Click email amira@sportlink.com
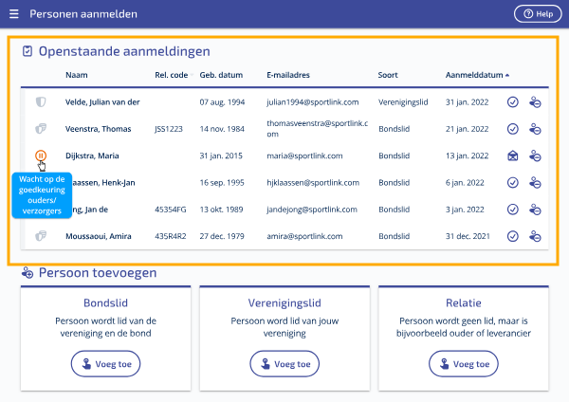569x402 pixels. pyautogui.click(x=304, y=236)
